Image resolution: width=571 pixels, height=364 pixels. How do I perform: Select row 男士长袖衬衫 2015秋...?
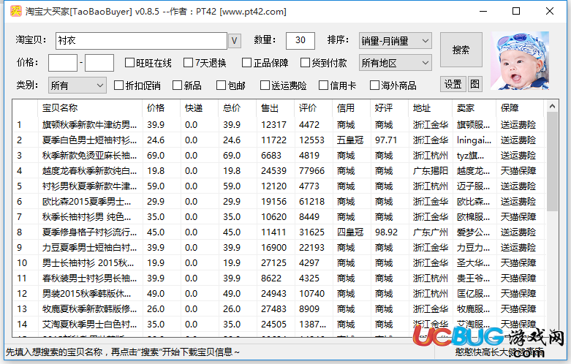click(279, 263)
